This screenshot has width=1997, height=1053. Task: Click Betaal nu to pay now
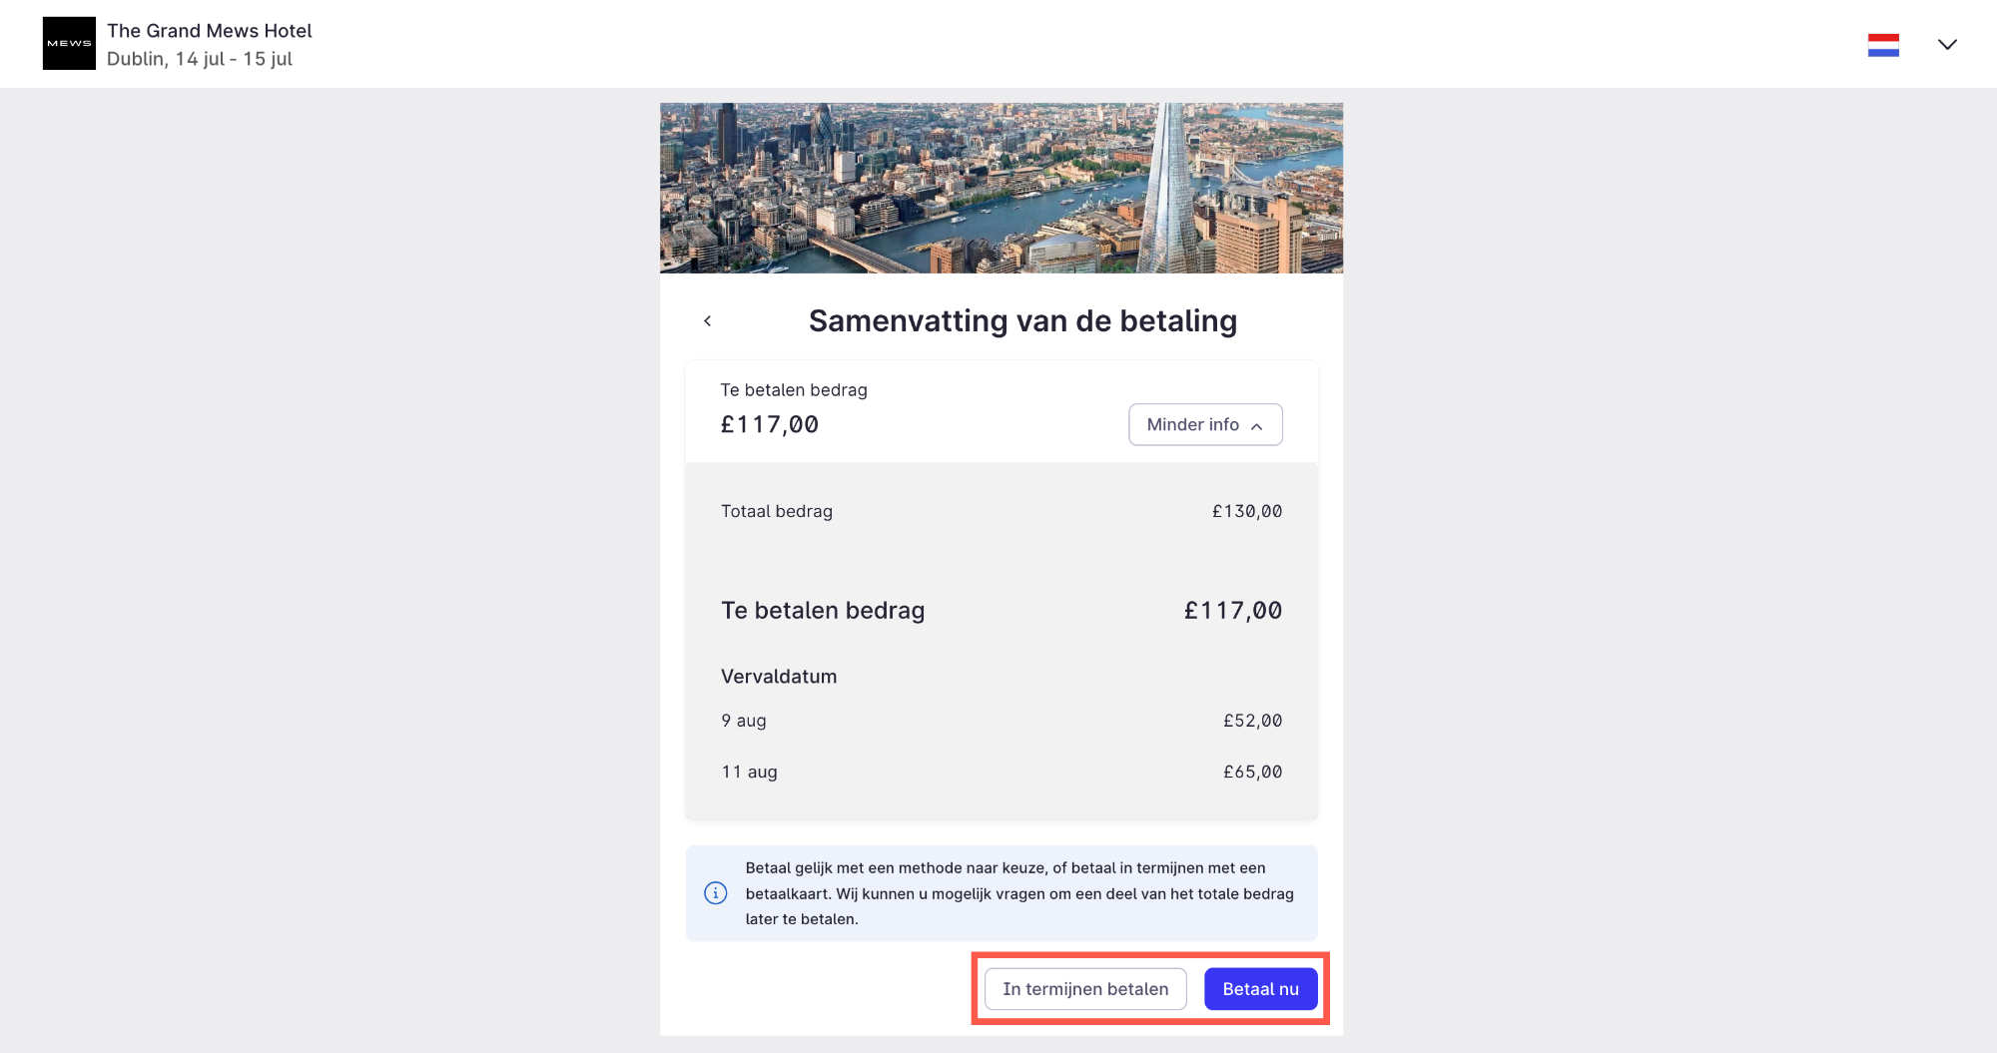click(x=1260, y=989)
